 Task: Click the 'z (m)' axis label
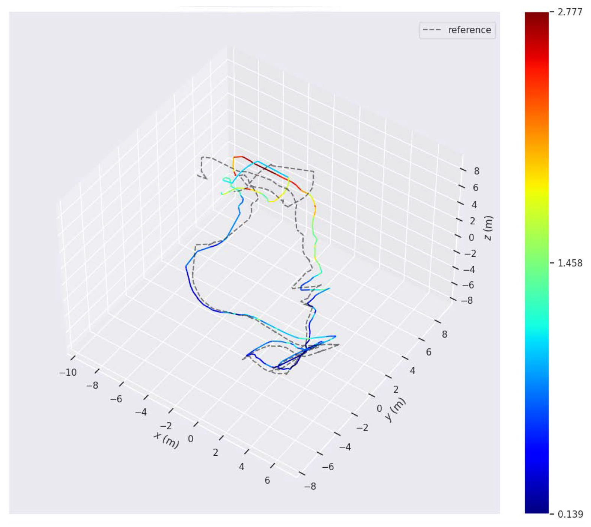click(x=488, y=228)
